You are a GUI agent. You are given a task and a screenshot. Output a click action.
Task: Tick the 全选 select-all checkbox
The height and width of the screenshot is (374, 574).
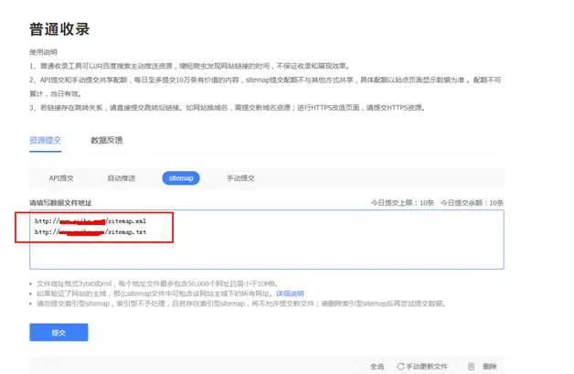click(355, 367)
